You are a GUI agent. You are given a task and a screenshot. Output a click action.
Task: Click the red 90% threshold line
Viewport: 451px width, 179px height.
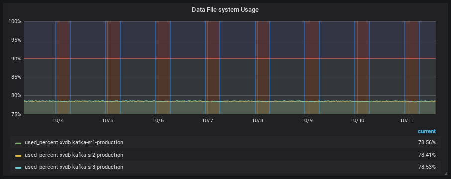pos(230,58)
